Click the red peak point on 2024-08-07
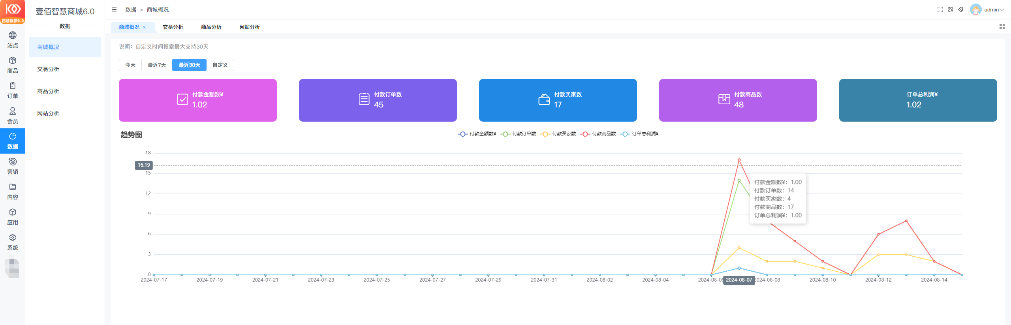Image resolution: width=1011 pixels, height=325 pixels. [x=739, y=160]
